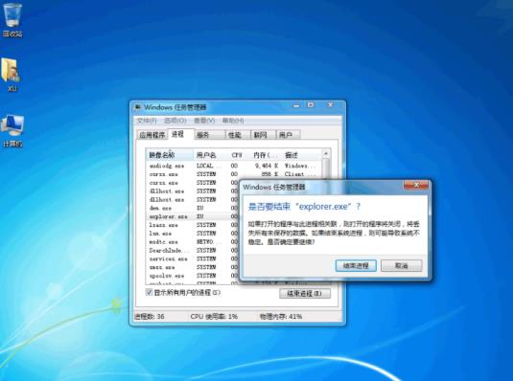Select the spoolsv.exe process row
This screenshot has height=381, width=513.
[193, 276]
